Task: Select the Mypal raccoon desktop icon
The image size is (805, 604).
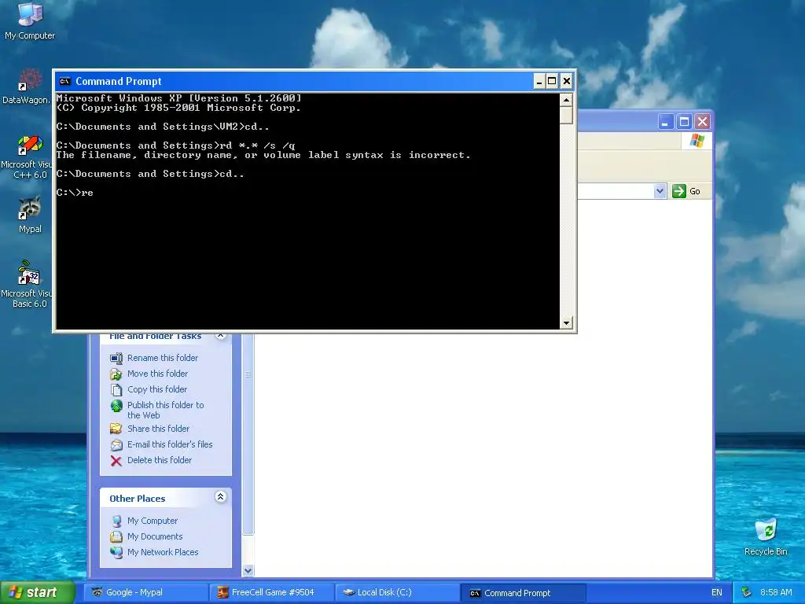Action: click(31, 208)
